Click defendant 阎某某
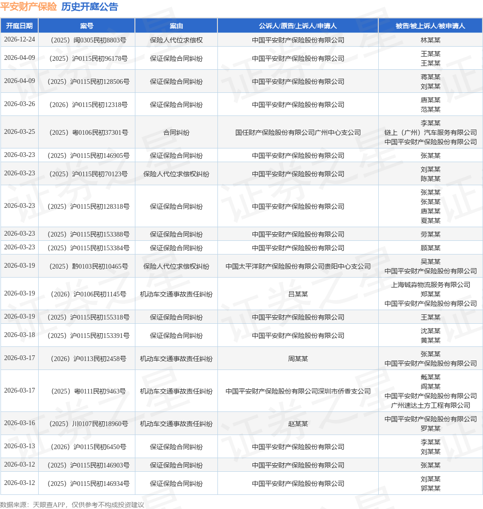Screen dimensions: 483x509 click(430, 386)
